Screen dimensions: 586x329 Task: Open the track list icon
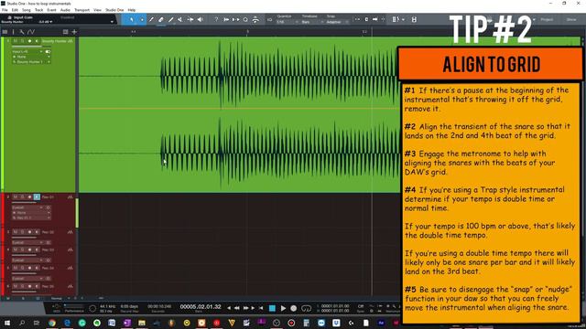click(5, 32)
